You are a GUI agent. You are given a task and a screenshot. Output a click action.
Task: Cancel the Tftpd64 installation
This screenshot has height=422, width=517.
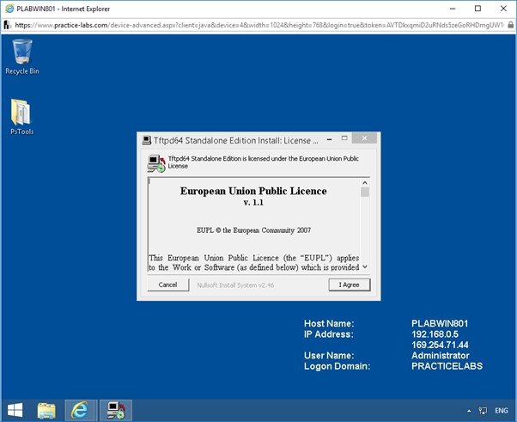click(168, 284)
